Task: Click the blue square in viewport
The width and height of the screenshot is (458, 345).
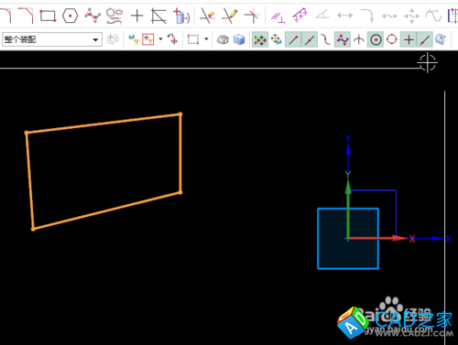Action: 348,239
